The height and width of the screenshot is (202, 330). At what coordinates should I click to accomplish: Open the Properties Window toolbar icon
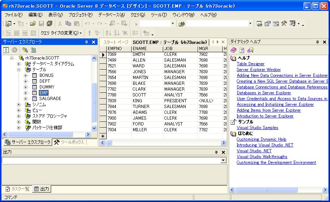pyautogui.click(x=268, y=24)
